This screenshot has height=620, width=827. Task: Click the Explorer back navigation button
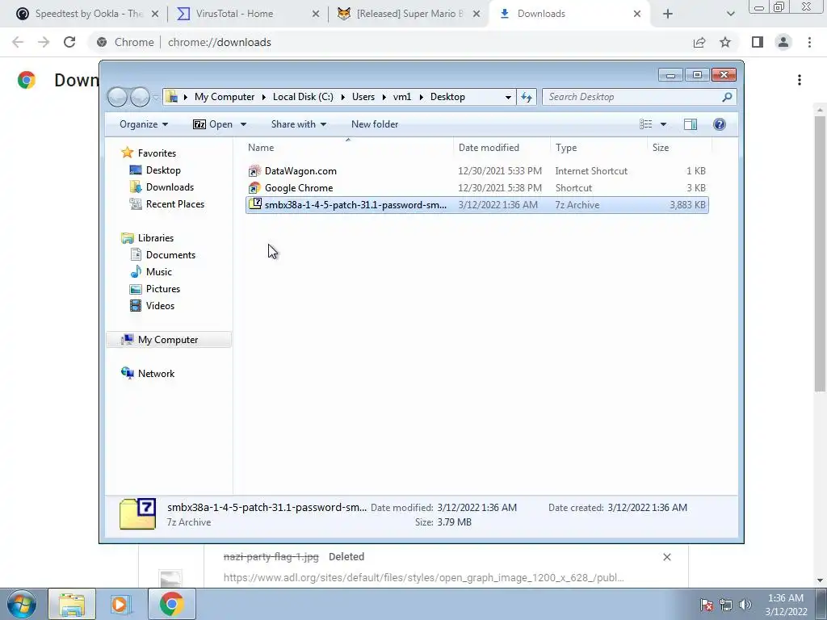(x=118, y=97)
